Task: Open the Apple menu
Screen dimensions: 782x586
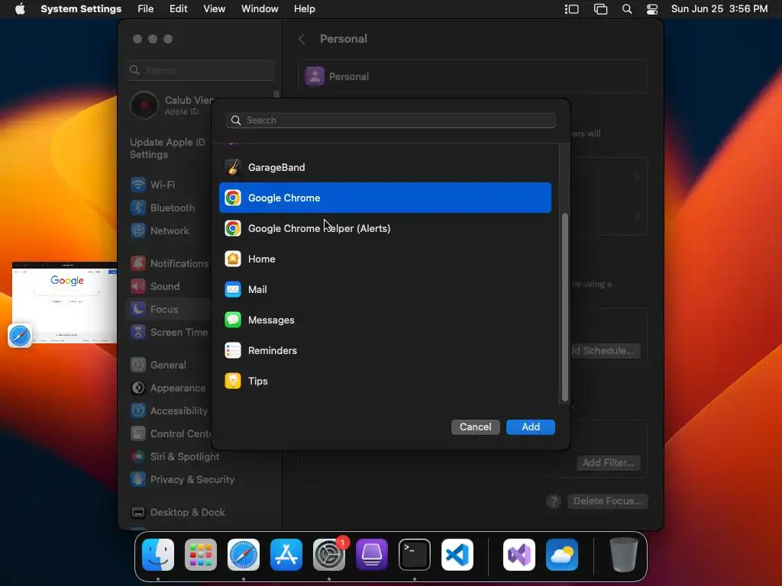Action: (20, 9)
